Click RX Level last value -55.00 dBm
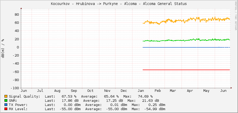This screenshot has height=113, width=238. click(70, 109)
